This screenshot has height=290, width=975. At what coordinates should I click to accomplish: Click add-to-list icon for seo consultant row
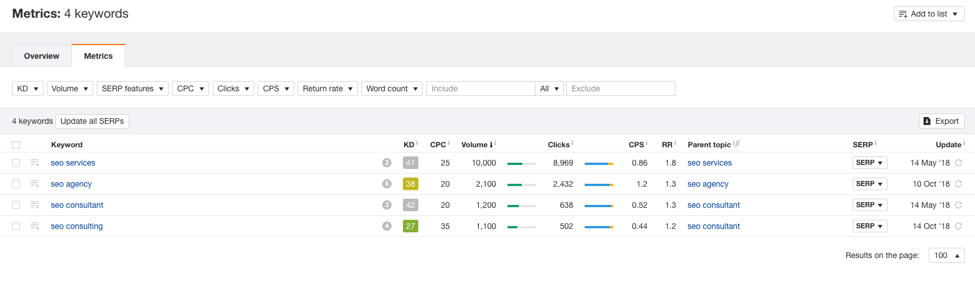tap(35, 205)
